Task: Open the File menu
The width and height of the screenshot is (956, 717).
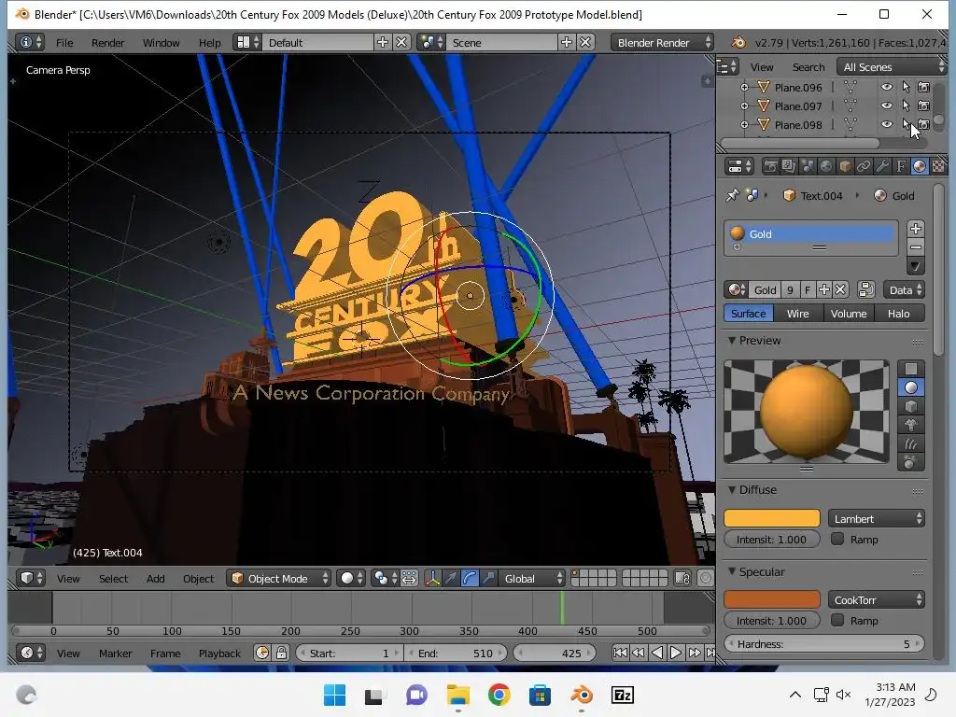Action: 64,43
